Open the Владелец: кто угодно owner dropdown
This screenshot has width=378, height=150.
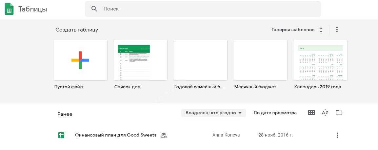tap(214, 113)
